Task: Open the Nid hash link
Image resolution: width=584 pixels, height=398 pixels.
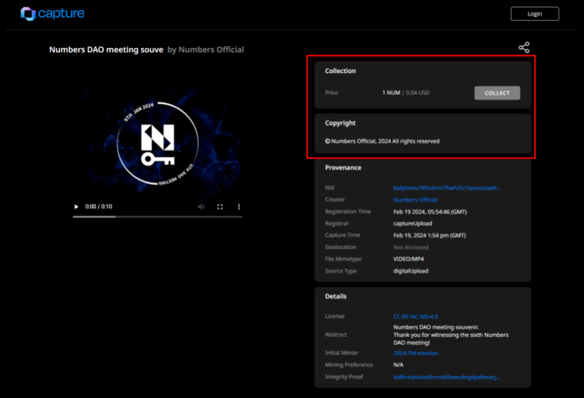Action: tap(447, 188)
